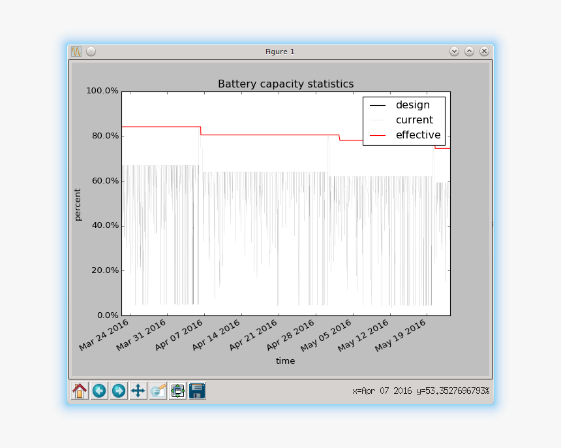Go back to the previous view
This screenshot has width=561, height=448.
tap(99, 391)
